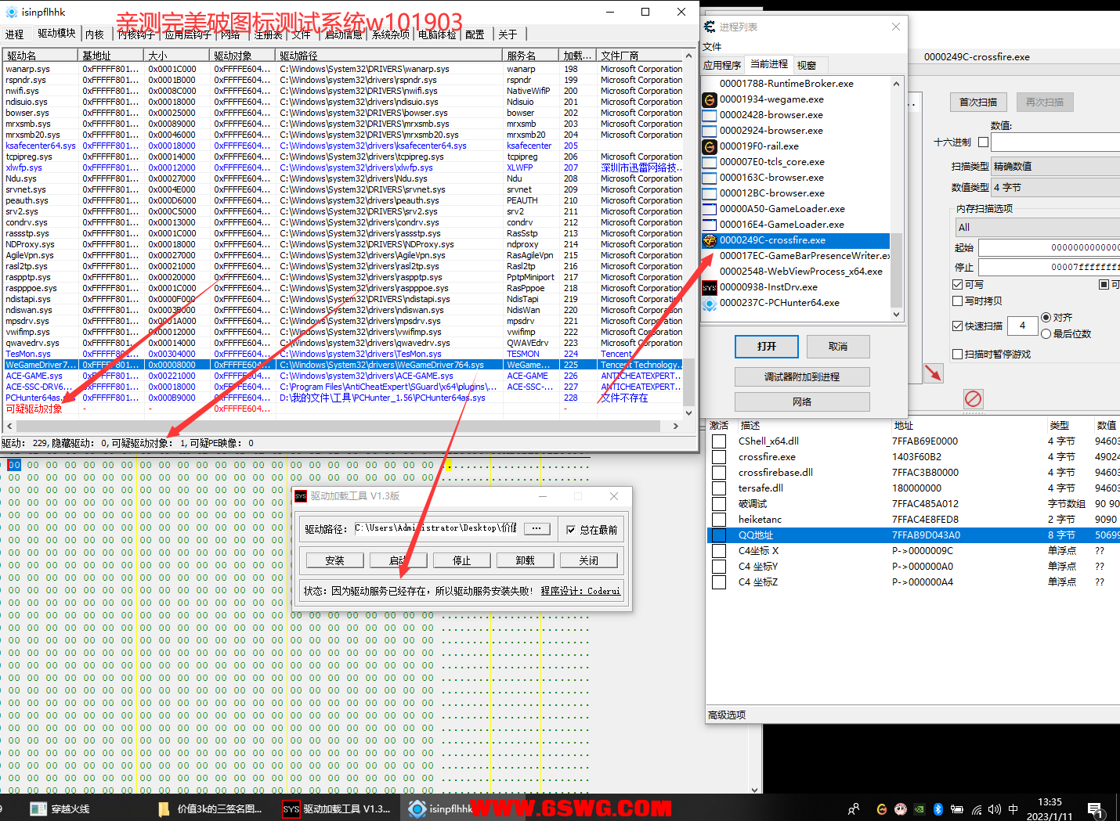1120x821 pixels.
Task: Click icon beside 000007E0-tcls_core.exe
Action: click(x=710, y=162)
